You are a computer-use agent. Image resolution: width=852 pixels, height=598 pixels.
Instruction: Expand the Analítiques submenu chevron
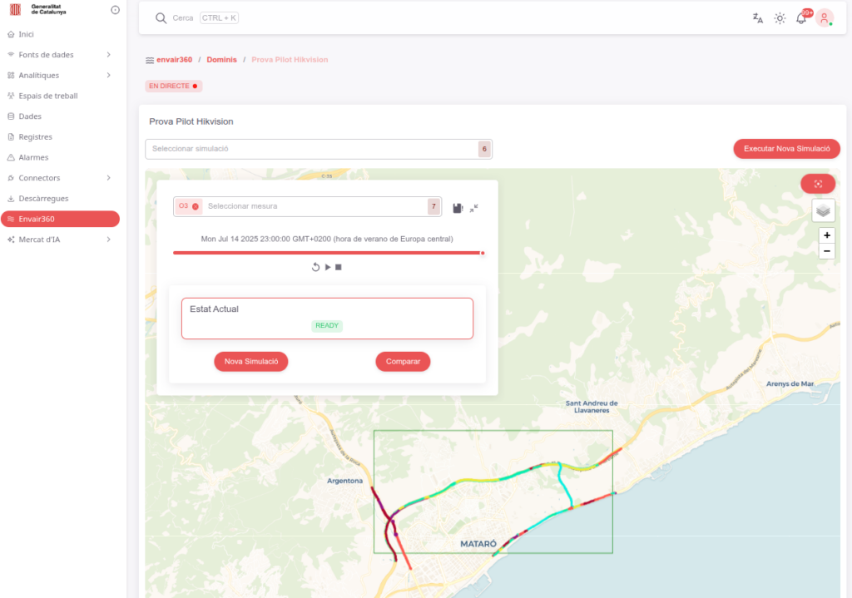[x=109, y=76]
